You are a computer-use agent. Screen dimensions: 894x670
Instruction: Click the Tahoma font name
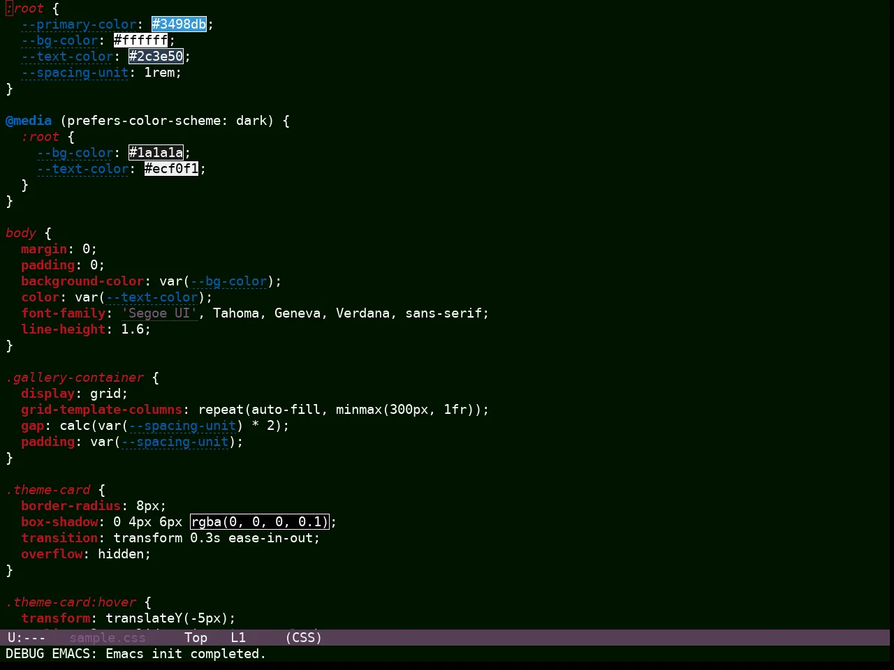pos(236,313)
